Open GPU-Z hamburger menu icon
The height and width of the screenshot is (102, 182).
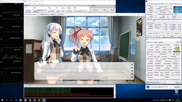(x=180, y=42)
